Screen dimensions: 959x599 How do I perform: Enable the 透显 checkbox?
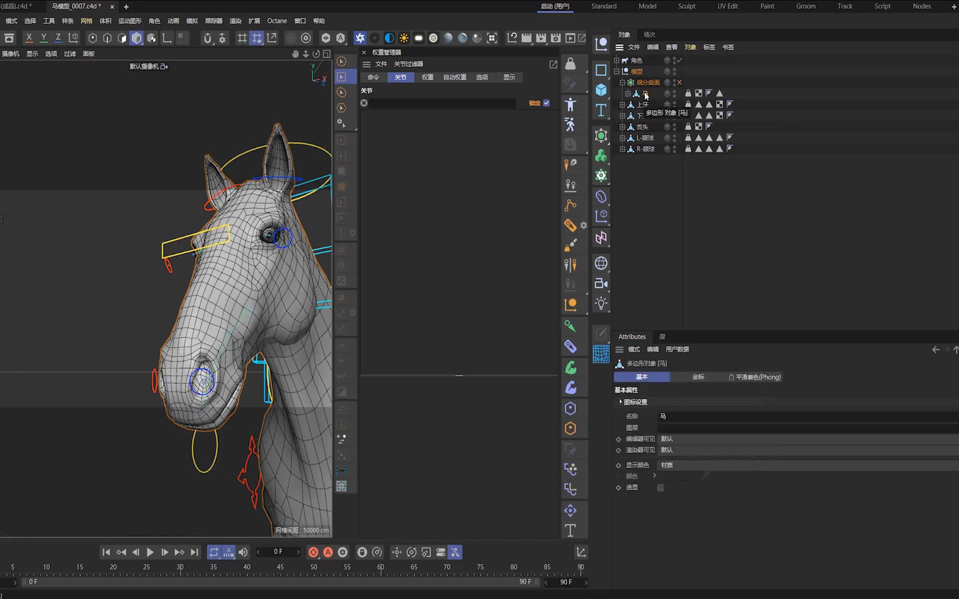(660, 488)
